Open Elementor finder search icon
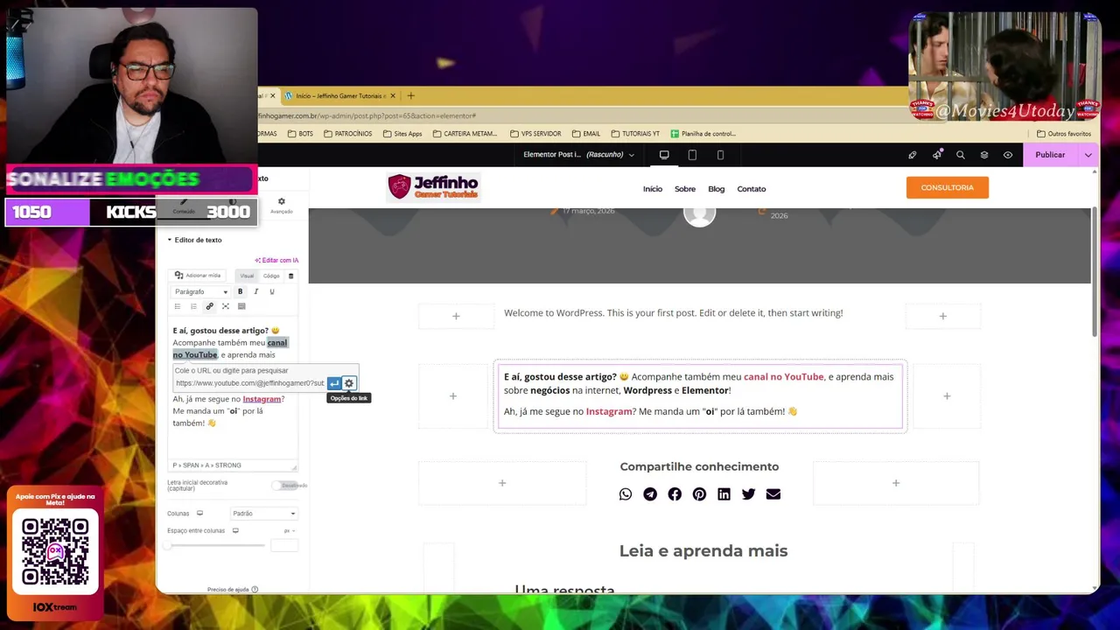1120x630 pixels. [x=961, y=155]
